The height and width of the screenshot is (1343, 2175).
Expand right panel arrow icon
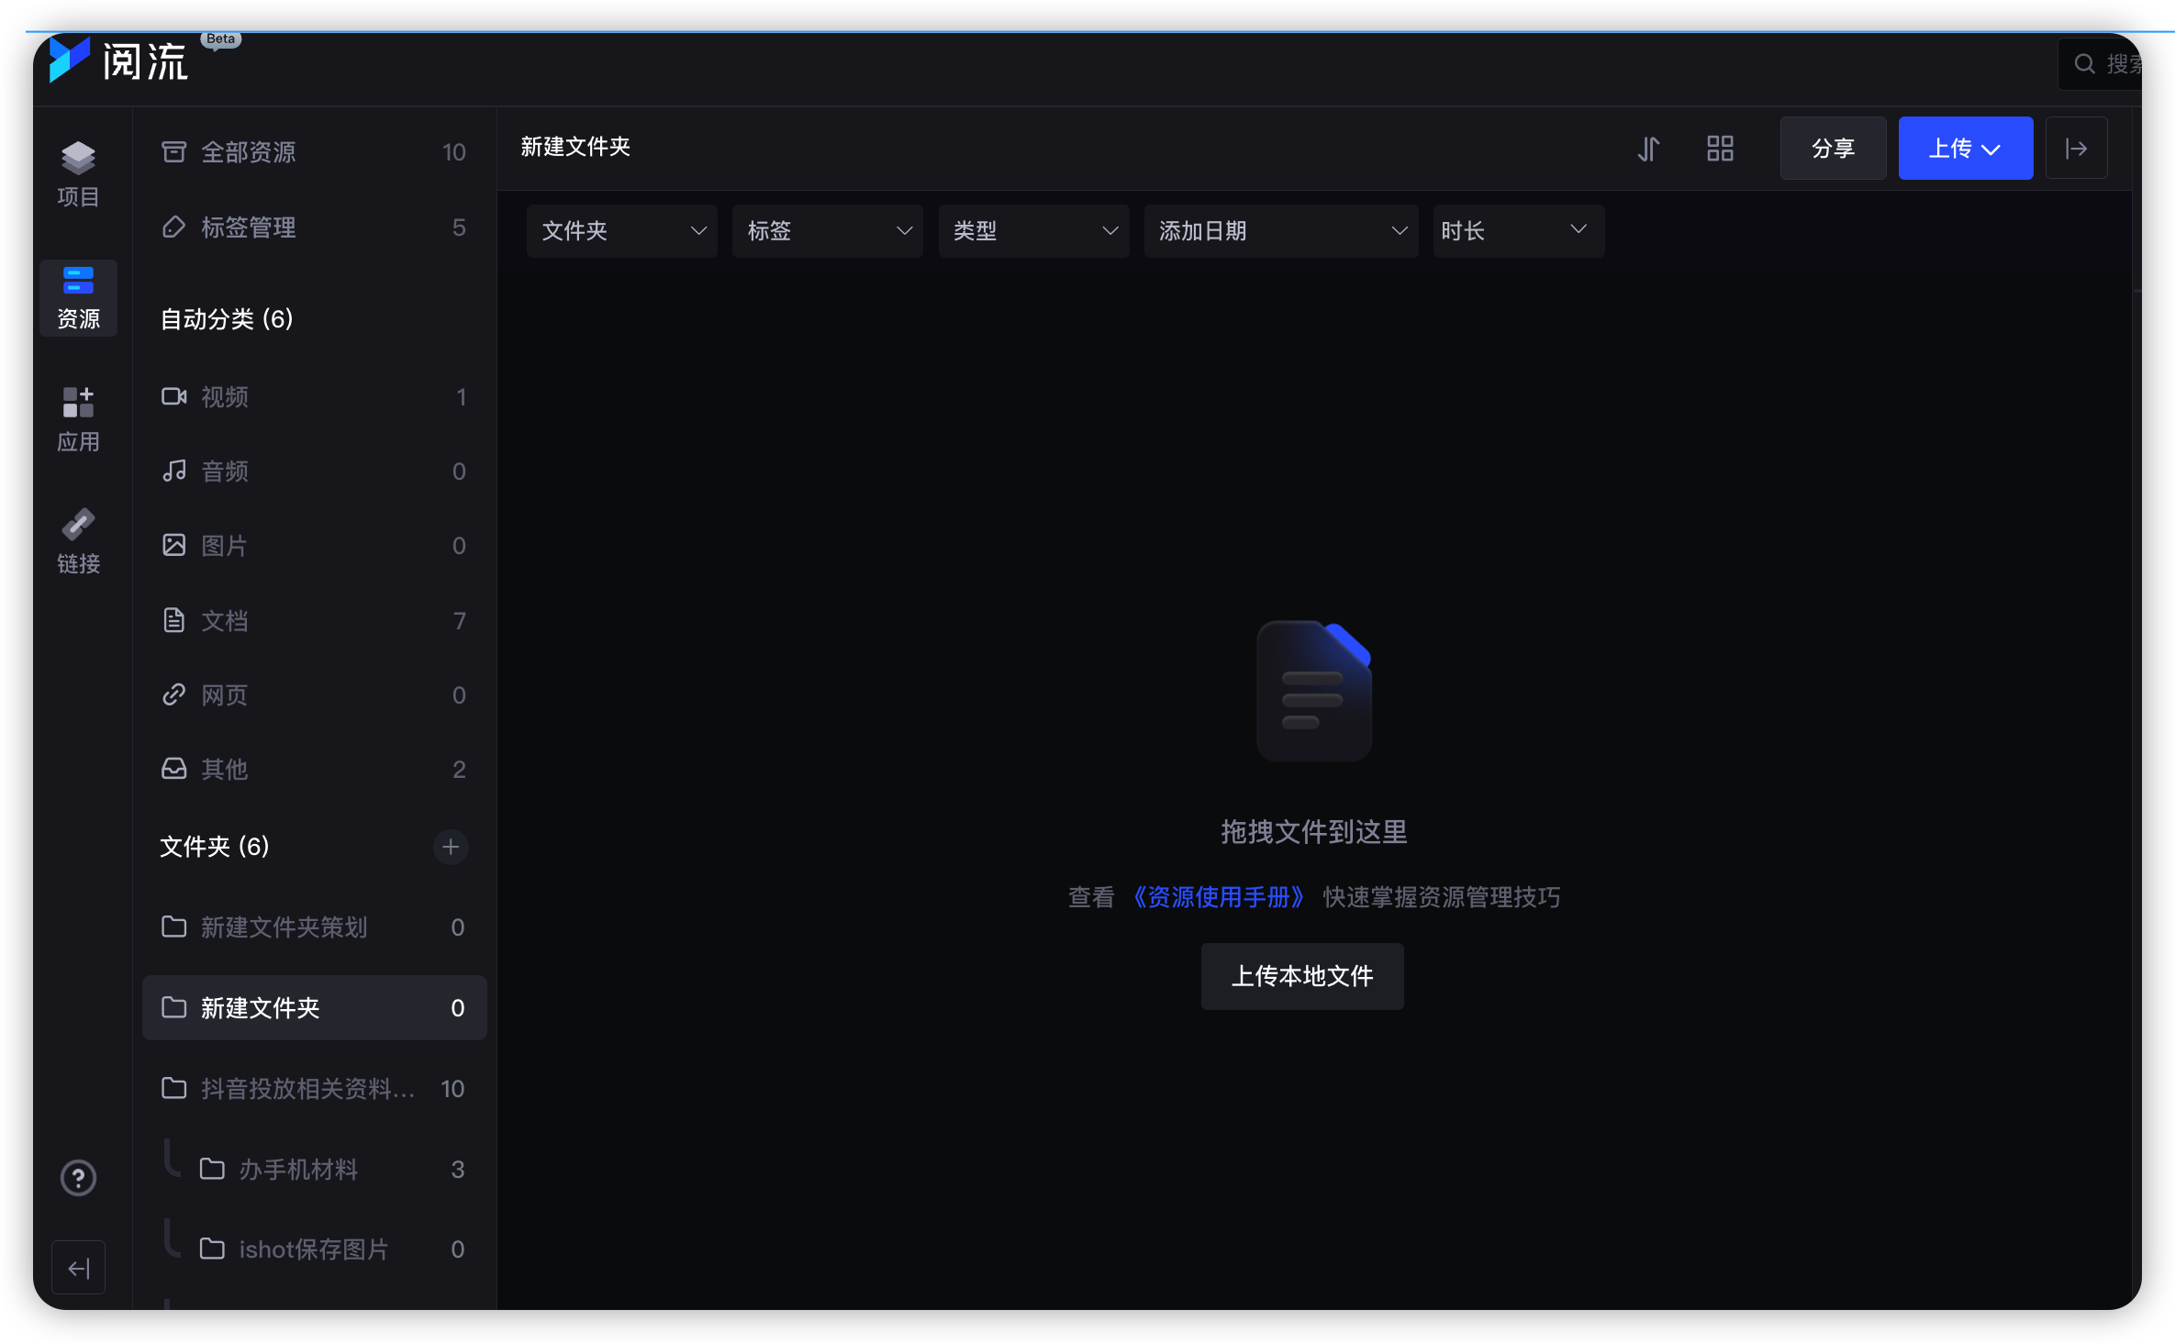point(2077,149)
